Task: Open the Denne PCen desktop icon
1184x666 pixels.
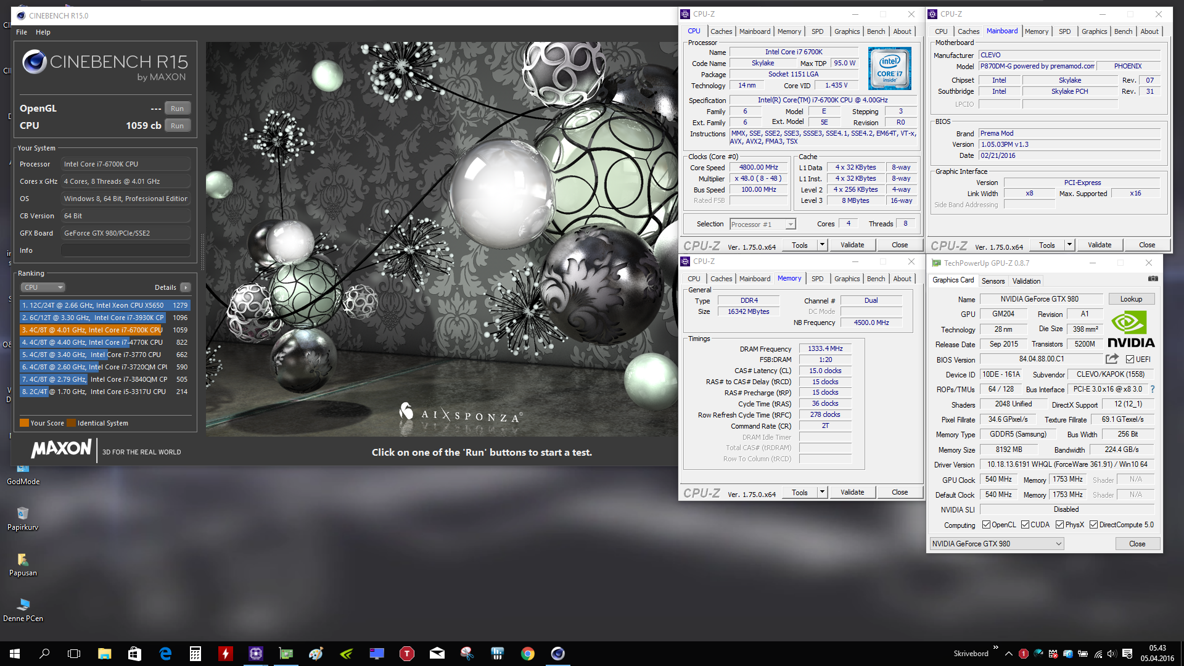Action: (x=23, y=610)
